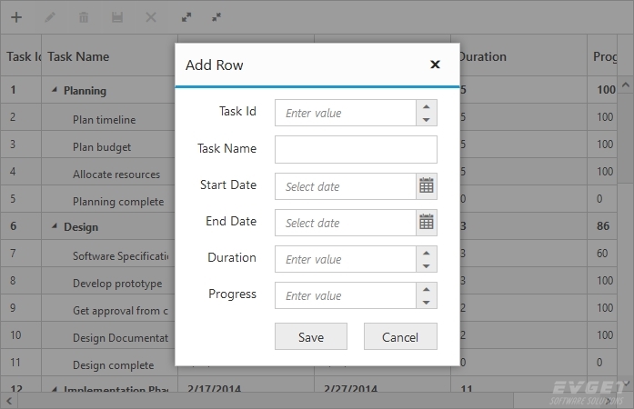Click the Delete trash toolbar icon
This screenshot has width=634, height=409.
pyautogui.click(x=84, y=17)
